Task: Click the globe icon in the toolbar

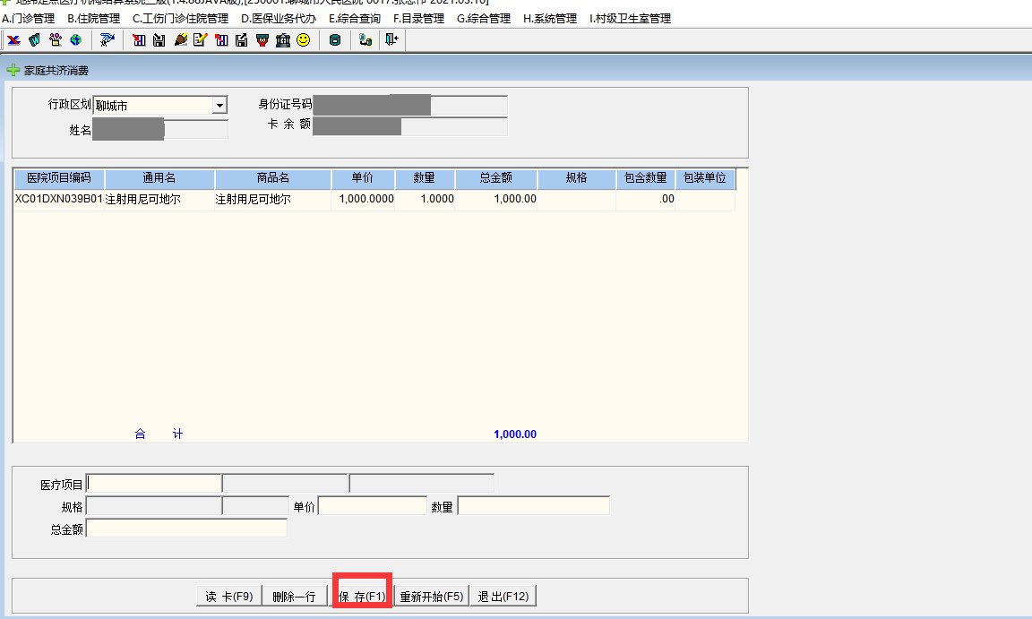Action: tap(75, 40)
